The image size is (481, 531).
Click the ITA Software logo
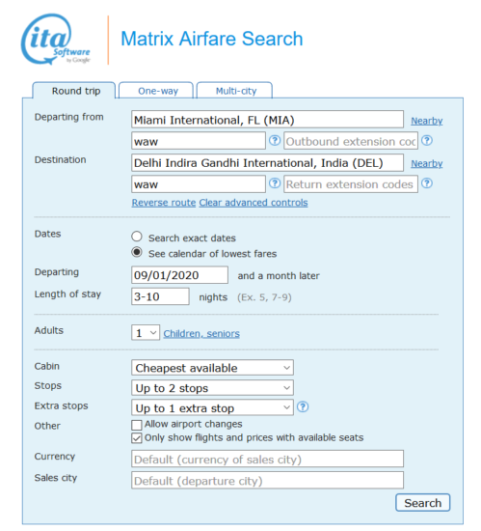pyautogui.click(x=56, y=39)
